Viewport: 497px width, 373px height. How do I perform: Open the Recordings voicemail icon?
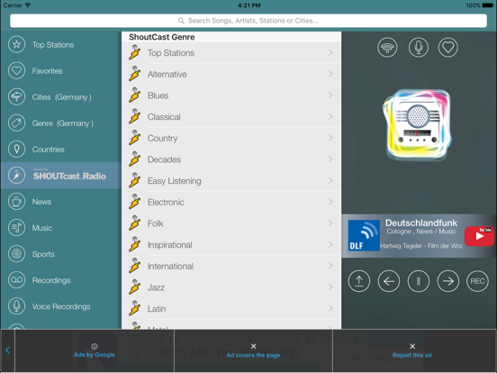tap(16, 280)
